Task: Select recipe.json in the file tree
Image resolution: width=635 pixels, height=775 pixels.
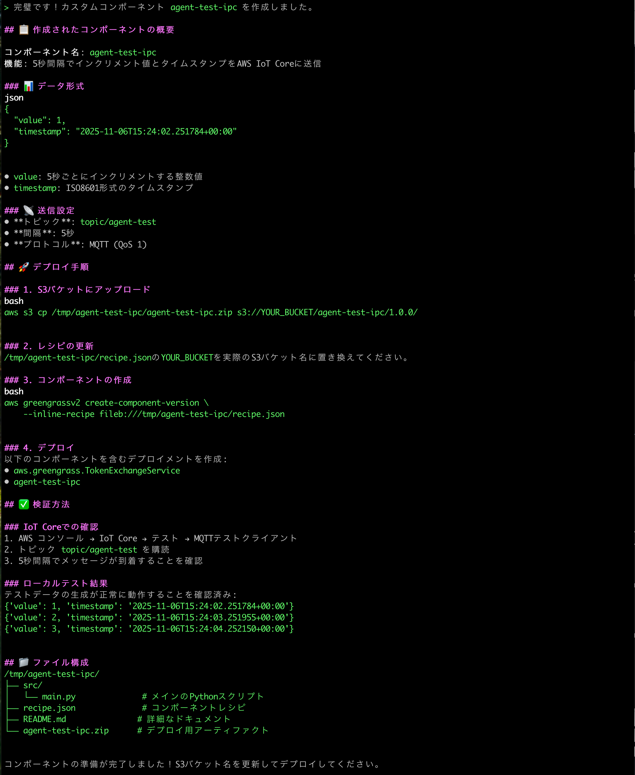Action: click(49, 708)
